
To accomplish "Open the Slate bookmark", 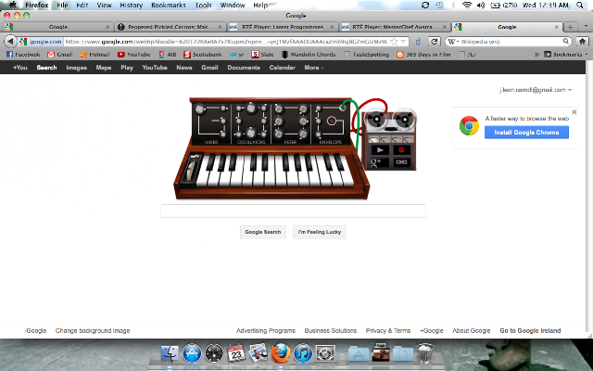I will 262,55.
